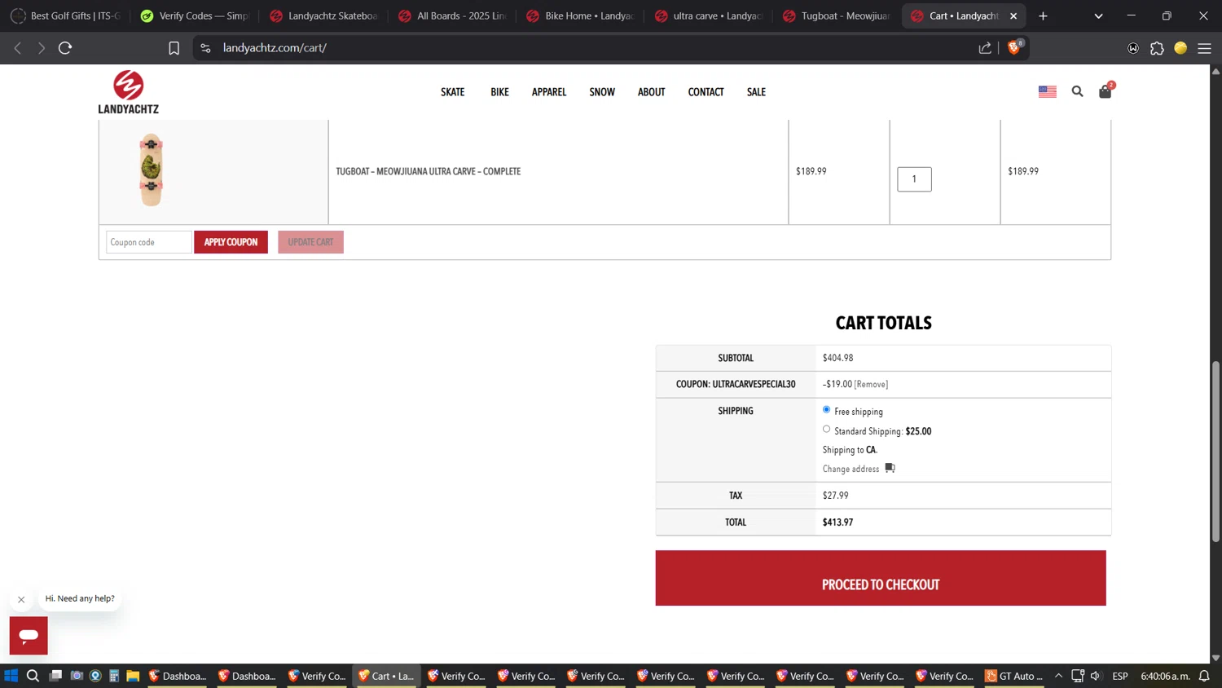Switch to ultra carve tab
The image size is (1222, 688).
[x=710, y=15]
